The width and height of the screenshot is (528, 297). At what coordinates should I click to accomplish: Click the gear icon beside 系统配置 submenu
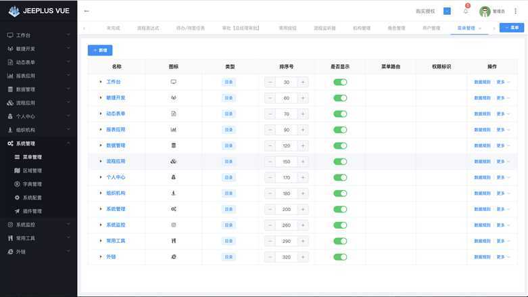tap(17, 198)
